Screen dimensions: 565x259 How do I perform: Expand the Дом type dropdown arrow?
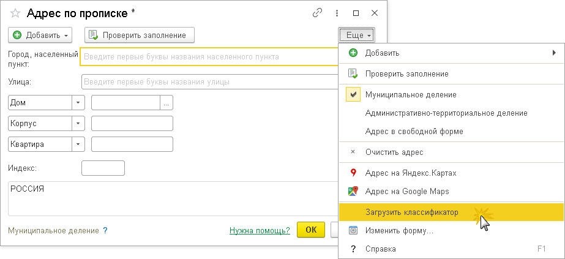click(x=78, y=103)
